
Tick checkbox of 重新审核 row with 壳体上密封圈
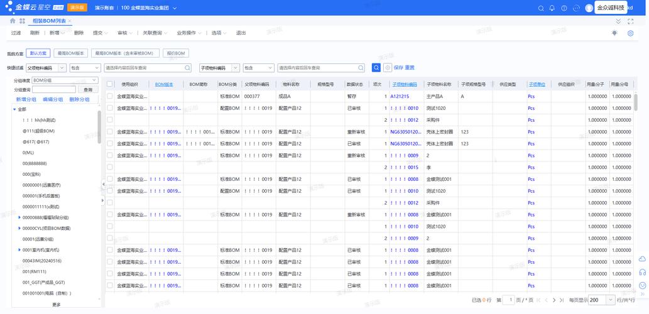110,131
